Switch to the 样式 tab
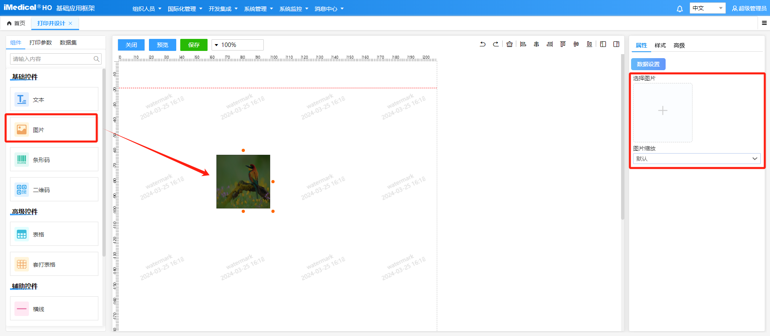The width and height of the screenshot is (770, 336). (x=660, y=45)
